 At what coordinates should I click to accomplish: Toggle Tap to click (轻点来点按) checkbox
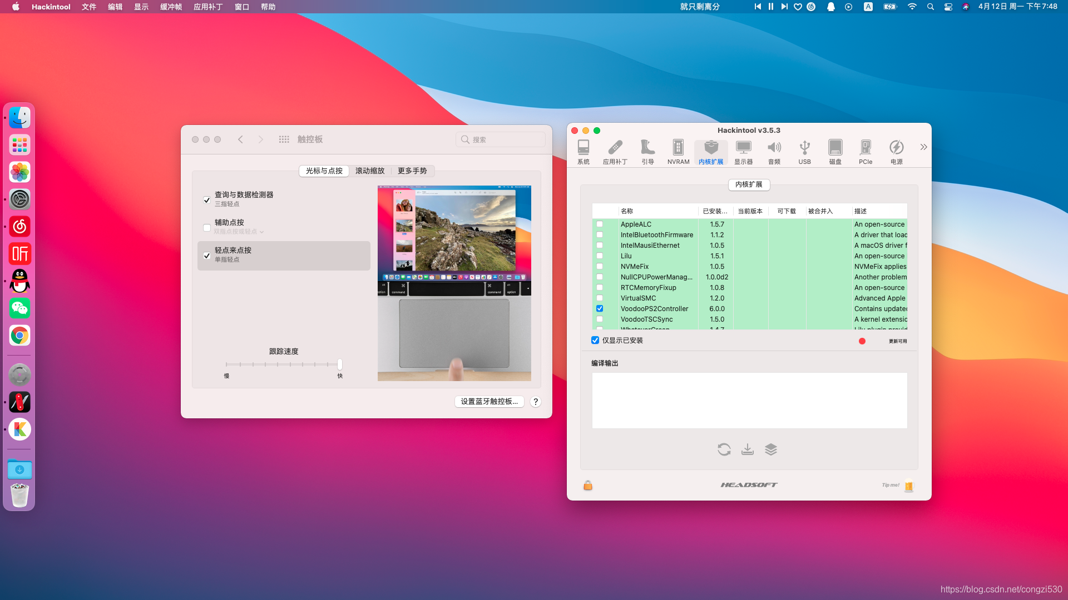(207, 256)
